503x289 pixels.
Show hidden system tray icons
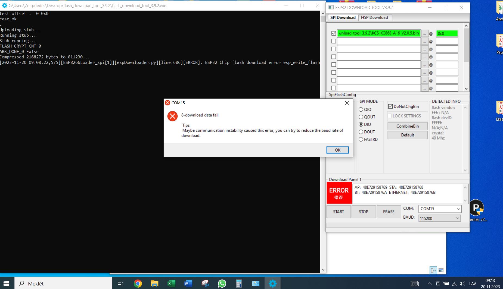pos(430,284)
